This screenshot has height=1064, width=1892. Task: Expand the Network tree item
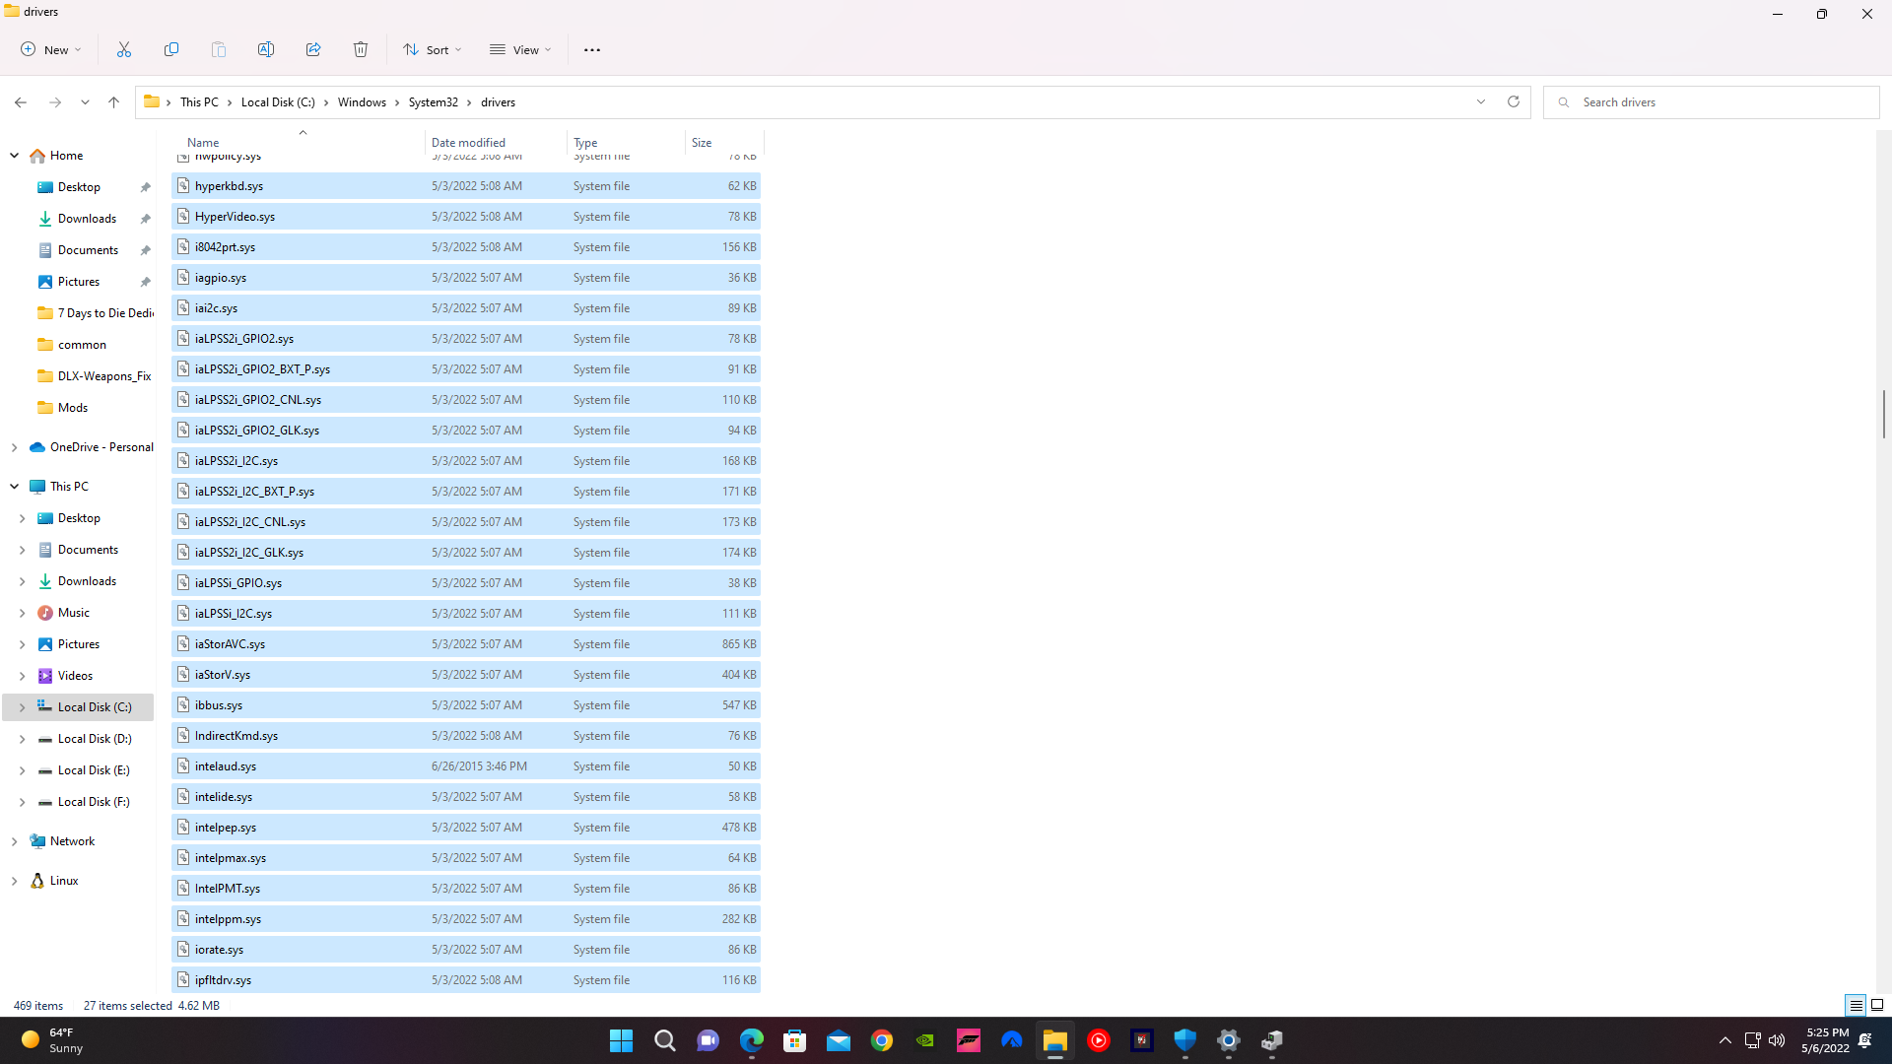[x=15, y=840]
